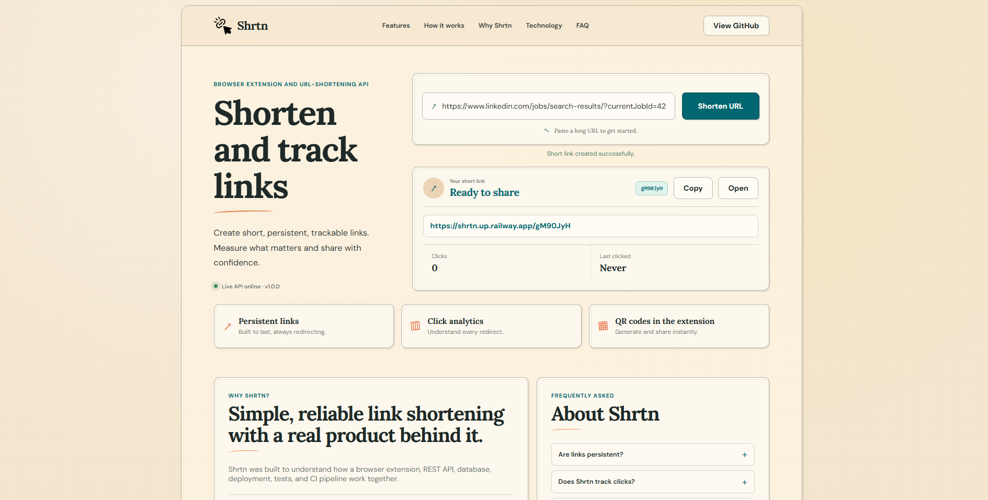Click the green Live API status dot
This screenshot has height=500, width=988.
click(x=215, y=286)
